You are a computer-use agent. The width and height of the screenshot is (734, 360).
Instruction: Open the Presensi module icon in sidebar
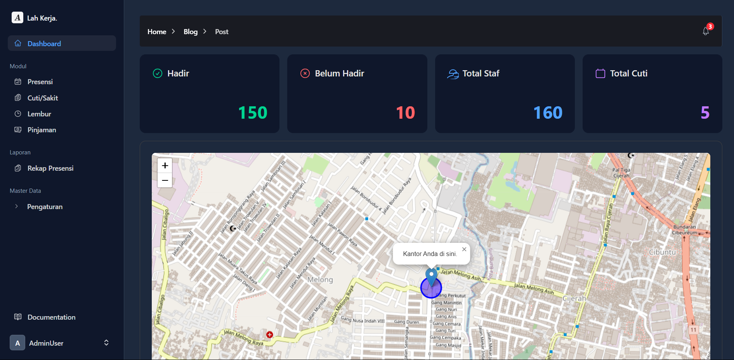coord(18,81)
